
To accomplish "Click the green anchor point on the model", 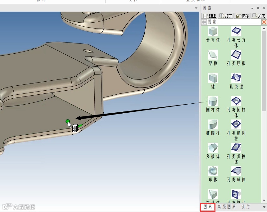I will [68, 121].
